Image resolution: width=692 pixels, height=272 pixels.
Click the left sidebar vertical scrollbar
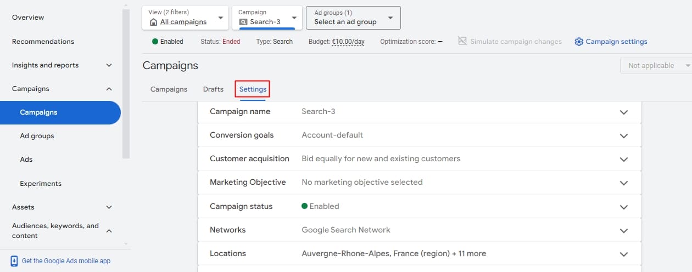pyautogui.click(x=126, y=82)
